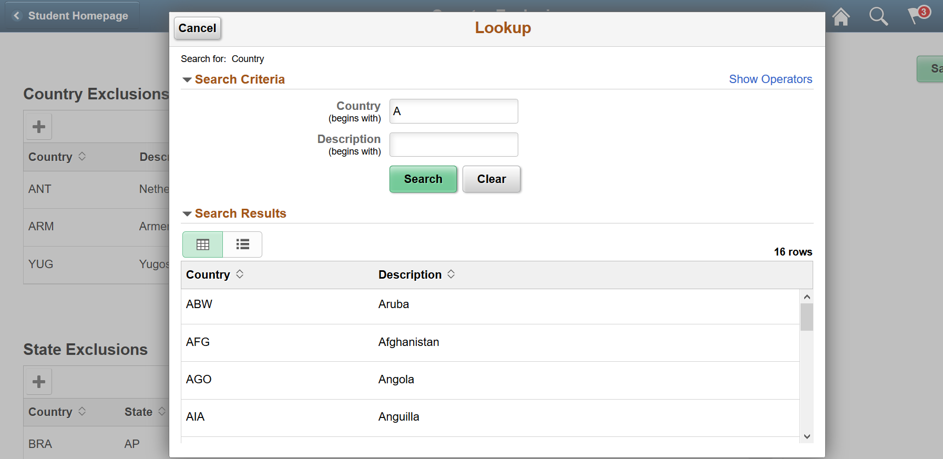Focus the Description begins-with input field

[454, 145]
